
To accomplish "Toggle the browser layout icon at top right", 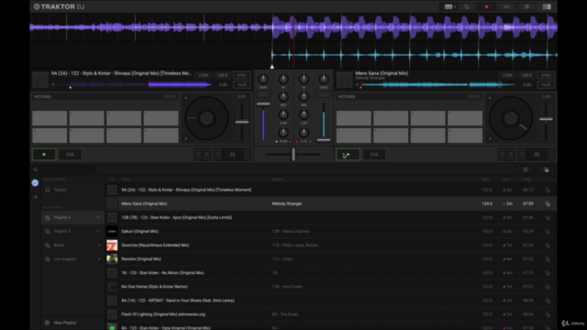I will click(x=547, y=6).
